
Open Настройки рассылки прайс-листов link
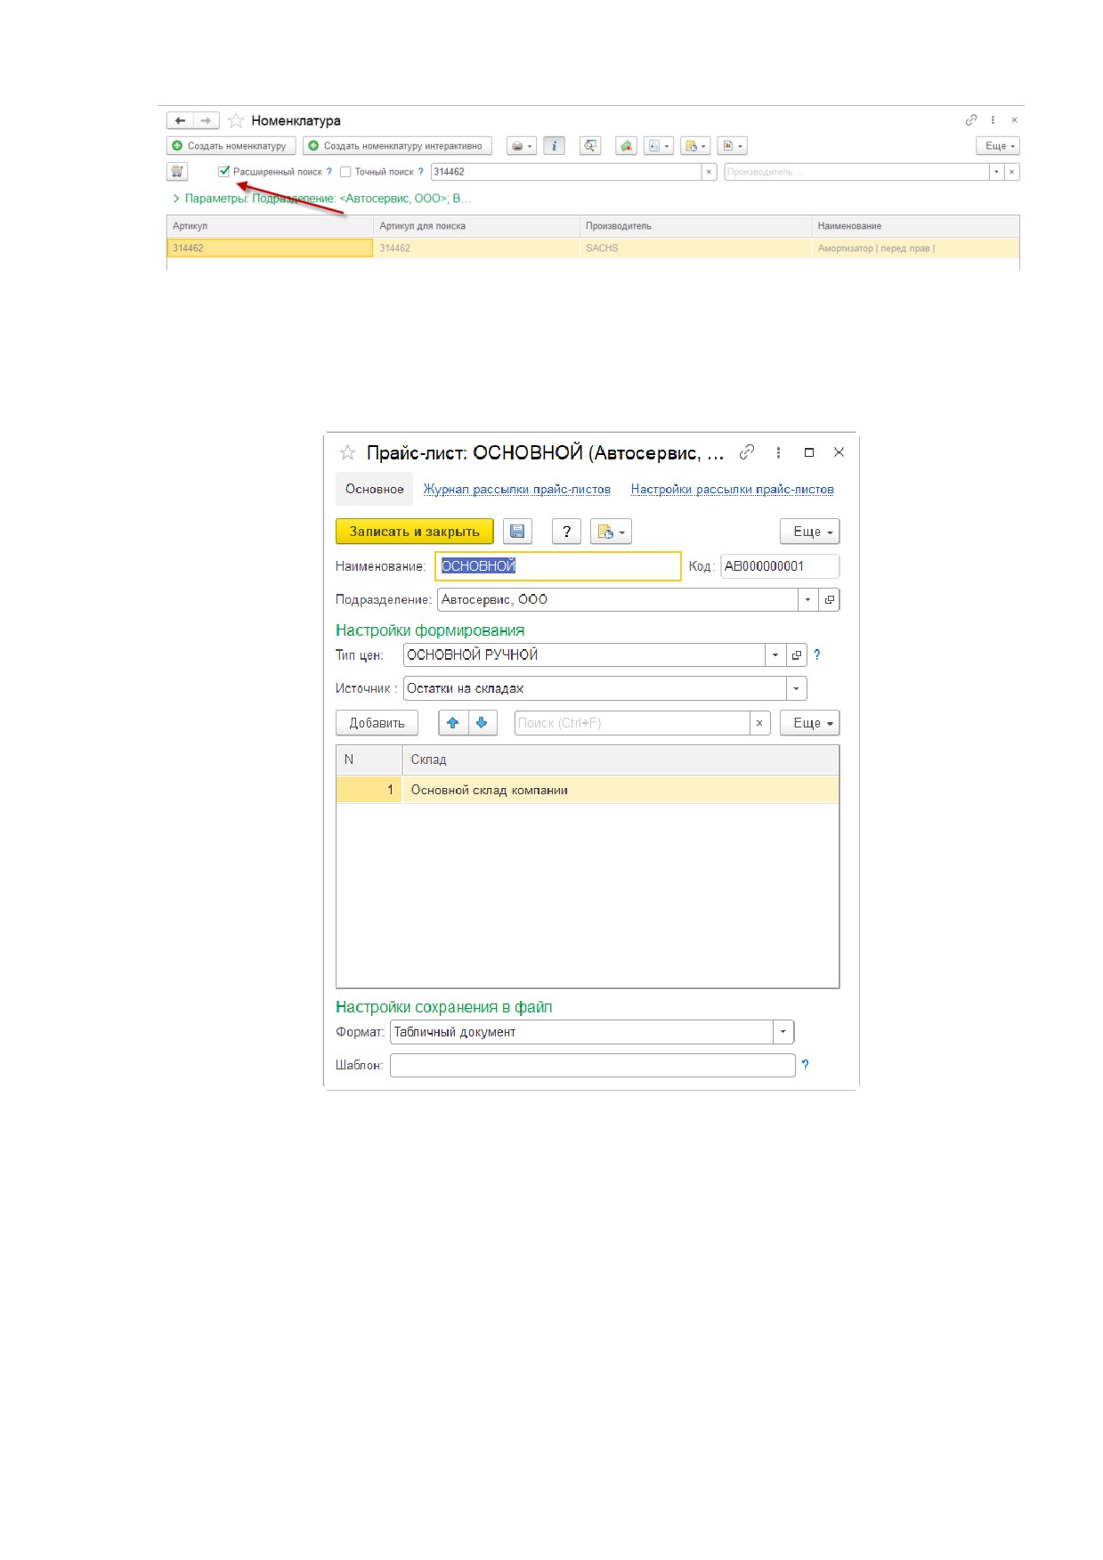coord(733,489)
